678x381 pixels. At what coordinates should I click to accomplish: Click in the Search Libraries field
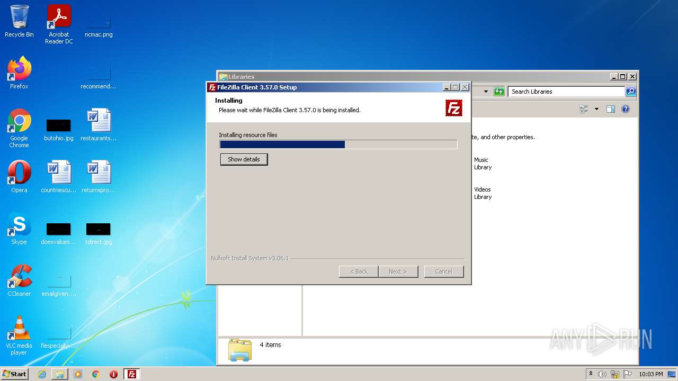pyautogui.click(x=566, y=92)
